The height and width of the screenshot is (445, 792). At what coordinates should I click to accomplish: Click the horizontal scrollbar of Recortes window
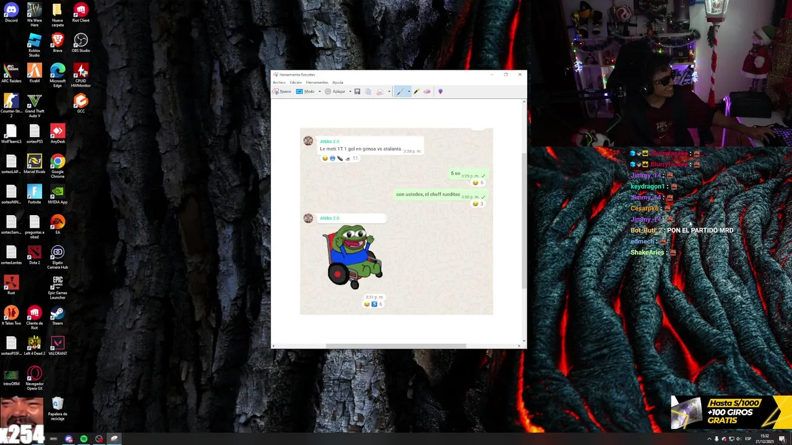397,345
